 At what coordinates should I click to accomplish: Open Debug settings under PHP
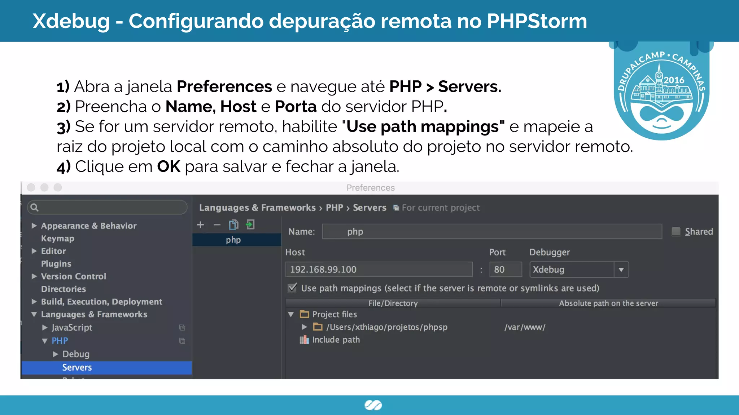click(x=76, y=354)
